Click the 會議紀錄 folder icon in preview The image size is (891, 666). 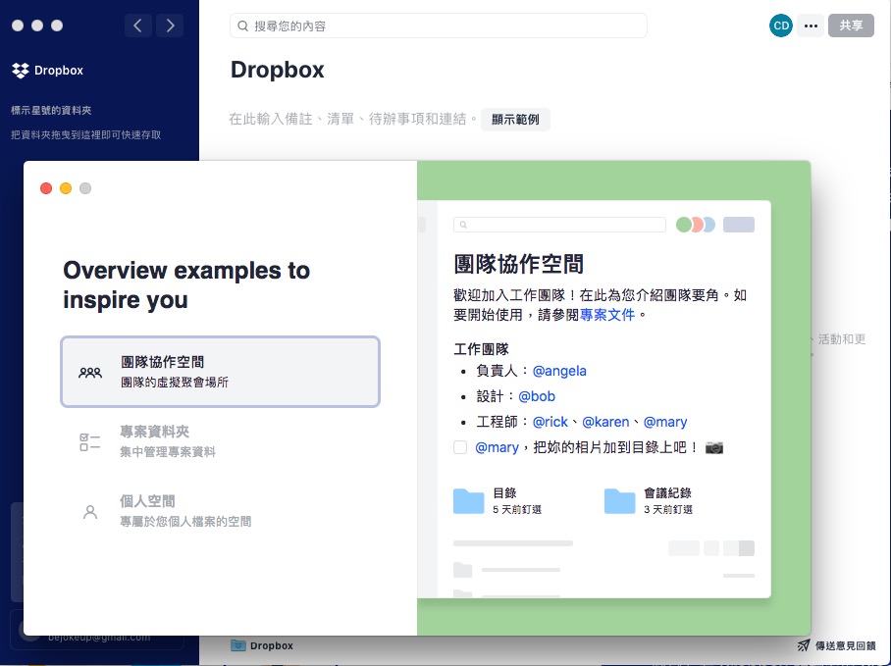620,501
